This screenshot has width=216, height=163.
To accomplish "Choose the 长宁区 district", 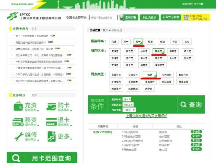I will pyautogui.click(x=144, y=51).
